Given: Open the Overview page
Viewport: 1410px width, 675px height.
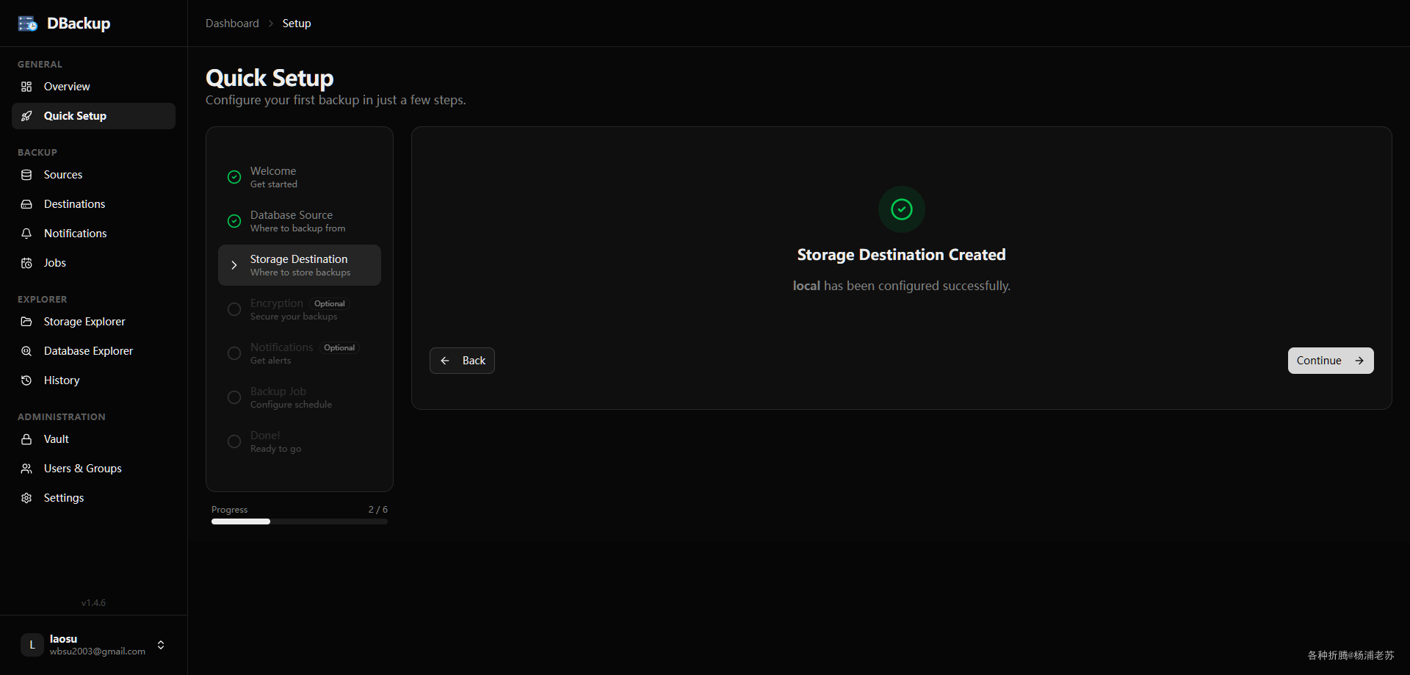Looking at the screenshot, I should tap(93, 87).
